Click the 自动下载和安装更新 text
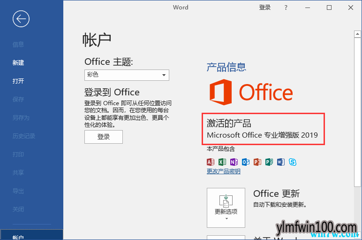The width and height of the screenshot is (362, 240). tap(280, 205)
